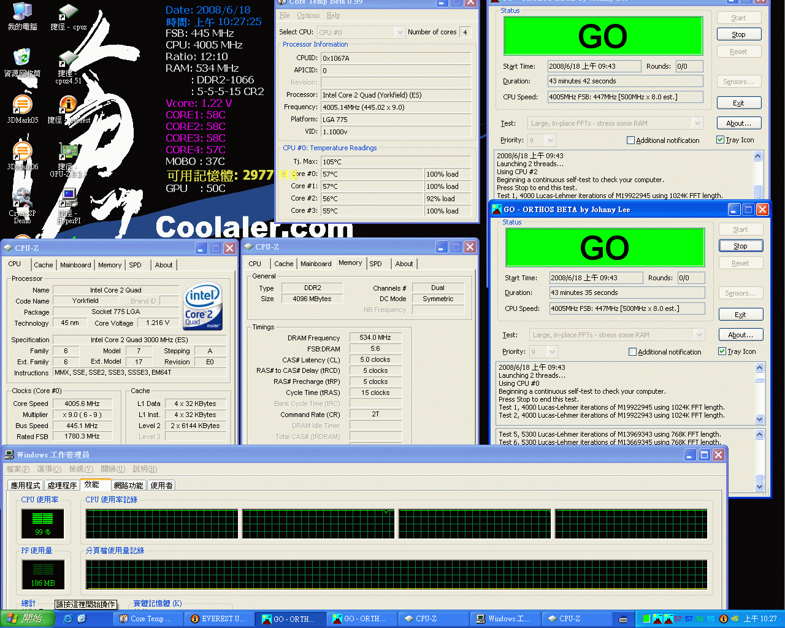
Task: Uncheck Tray Icon in ORTHOS CPU #0 window
Action: pyautogui.click(x=722, y=351)
